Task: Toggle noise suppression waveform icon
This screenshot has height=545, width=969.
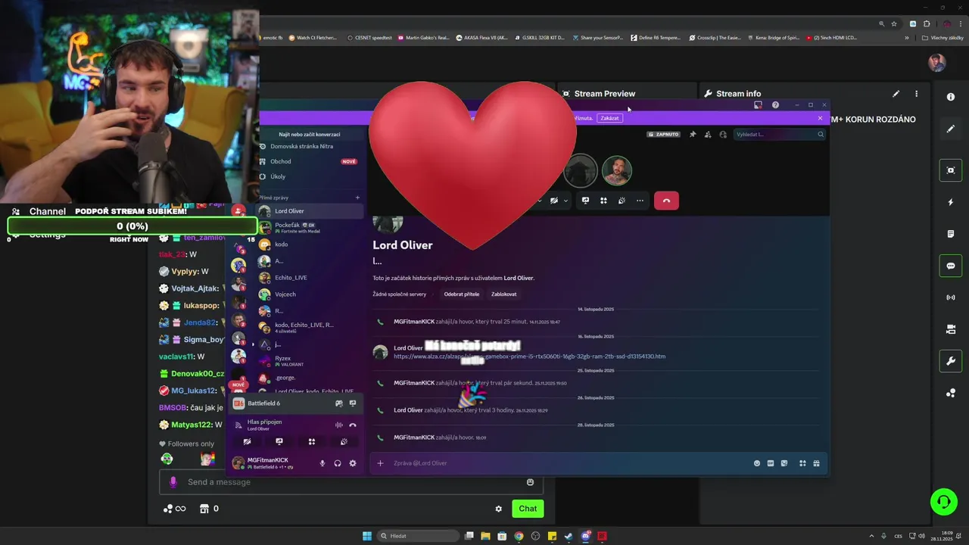Action: (339, 425)
